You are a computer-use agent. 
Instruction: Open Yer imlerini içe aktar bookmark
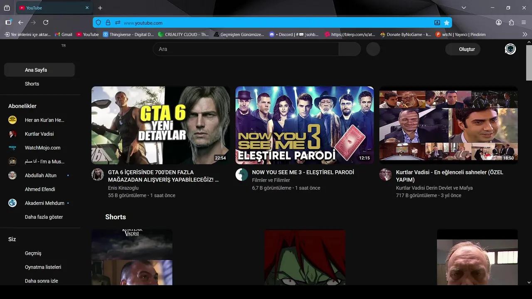point(27,34)
